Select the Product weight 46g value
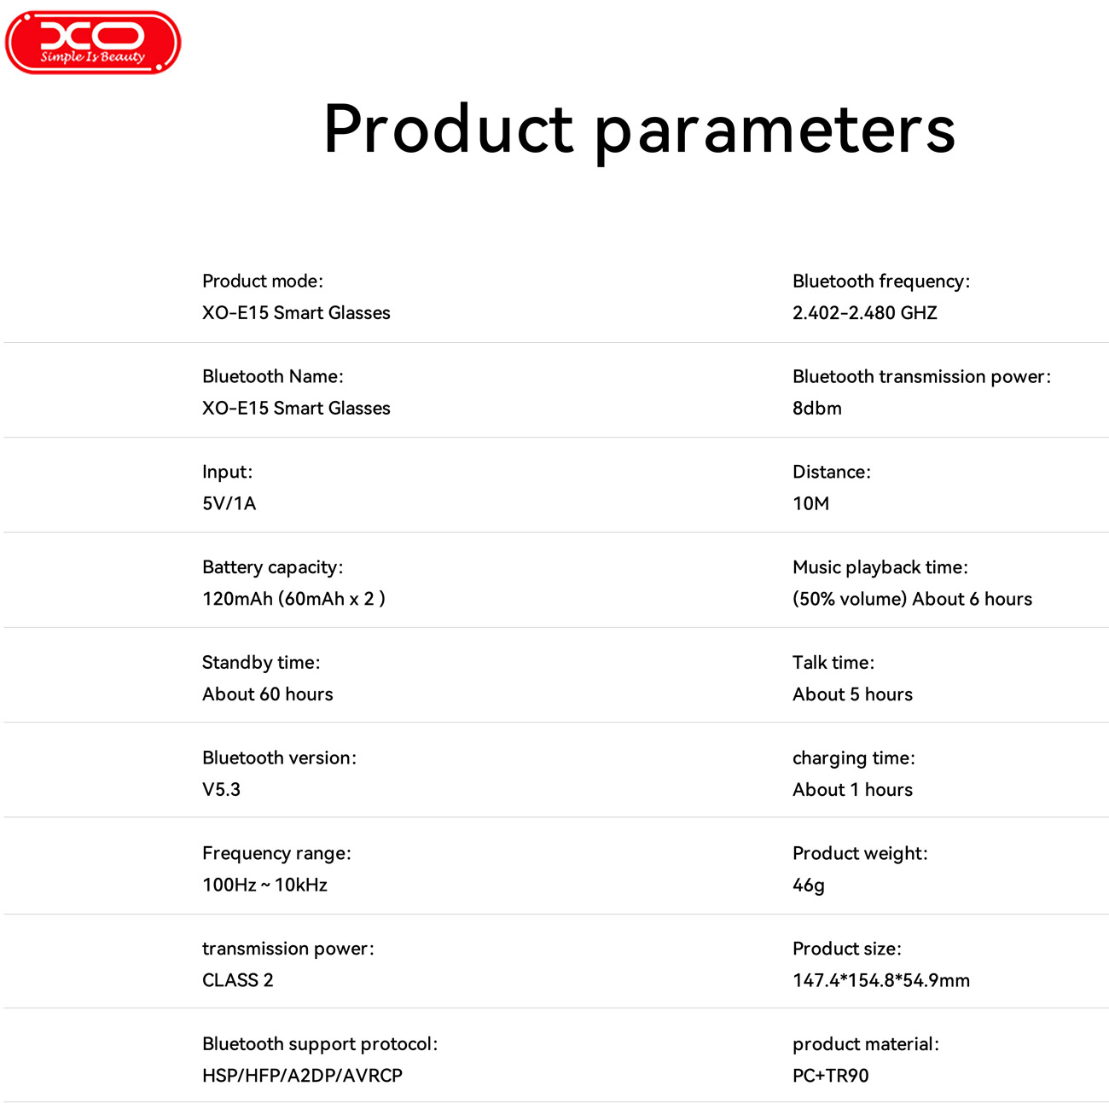Viewport: 1109px width, 1109px height. pos(808,885)
